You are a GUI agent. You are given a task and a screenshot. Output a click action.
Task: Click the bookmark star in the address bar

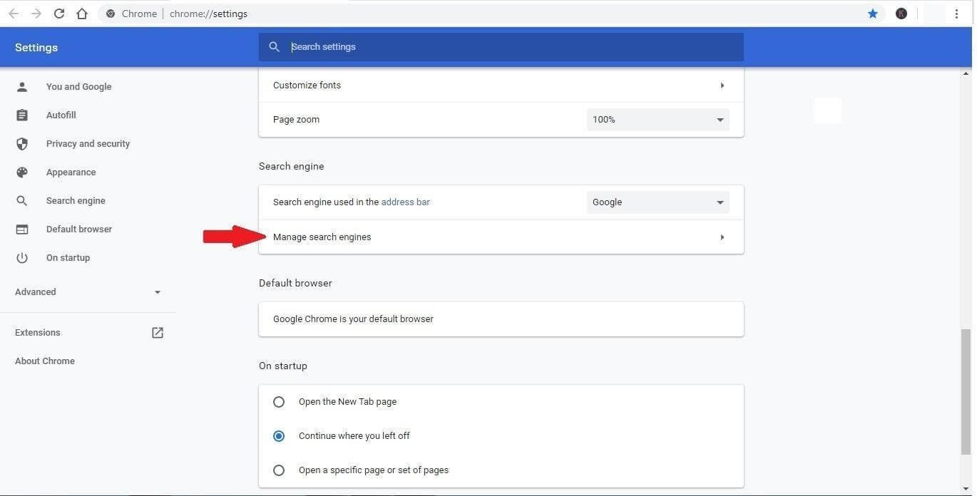(872, 13)
